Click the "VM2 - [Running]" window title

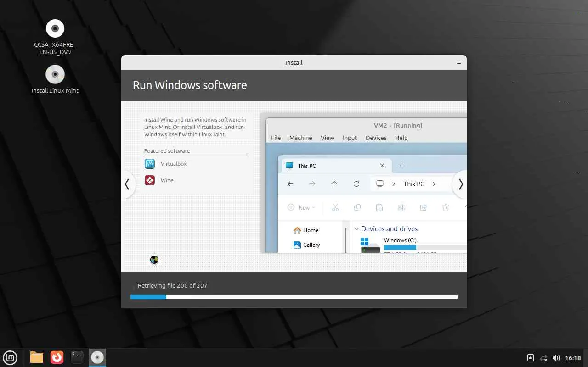398,125
